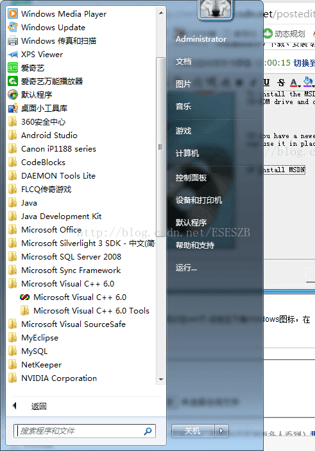Focus the 搜索程序和文件 search box

(x=85, y=431)
